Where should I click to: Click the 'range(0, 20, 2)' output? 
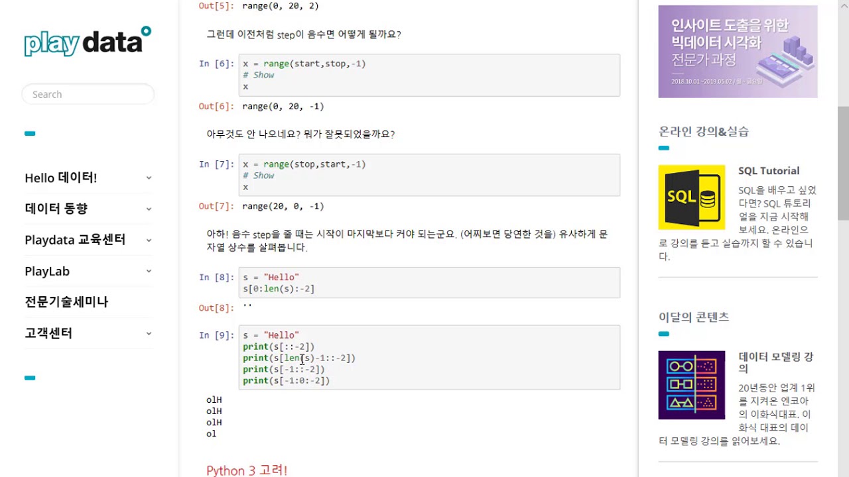(x=281, y=5)
